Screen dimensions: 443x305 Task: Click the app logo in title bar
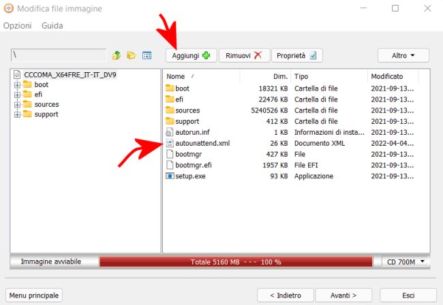click(8, 8)
